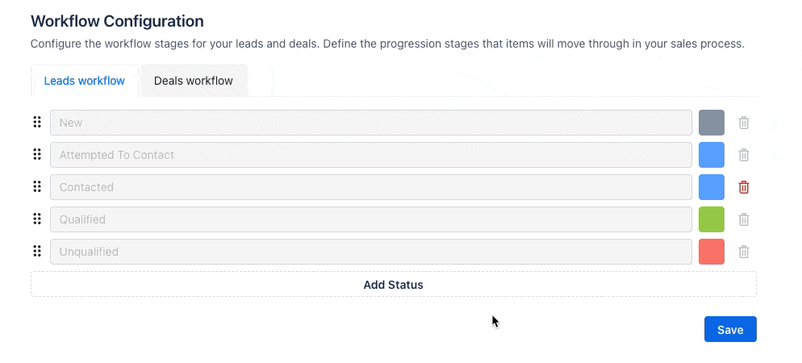Click the drag handle beside Qualified
The image size is (802, 363).
[37, 219]
